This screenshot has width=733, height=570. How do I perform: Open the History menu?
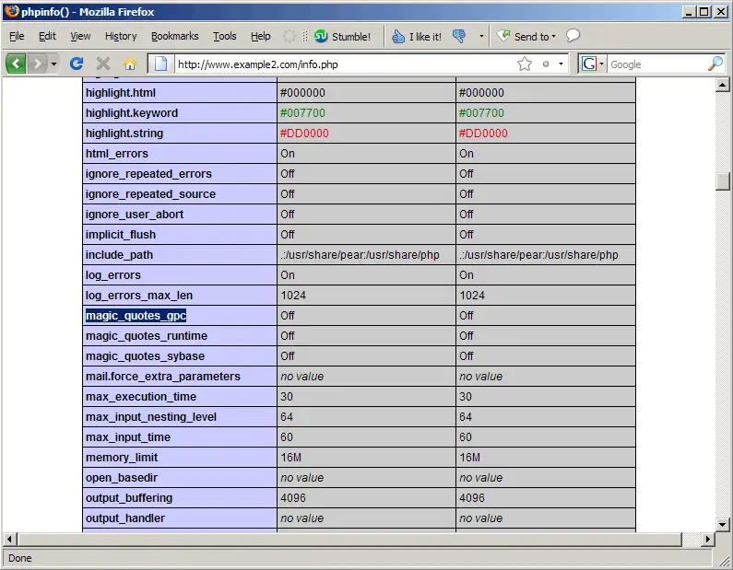[x=120, y=37]
